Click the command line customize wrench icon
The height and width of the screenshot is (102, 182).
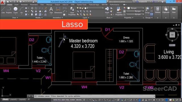(32, 96)
